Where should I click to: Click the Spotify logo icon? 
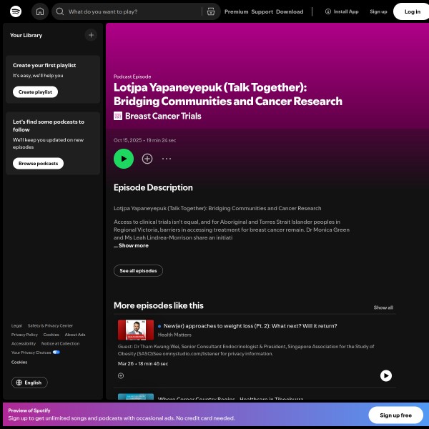point(16,11)
